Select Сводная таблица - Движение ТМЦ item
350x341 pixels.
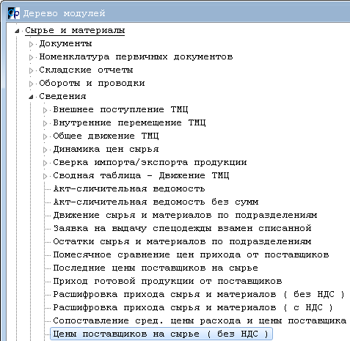pyautogui.click(x=141, y=176)
